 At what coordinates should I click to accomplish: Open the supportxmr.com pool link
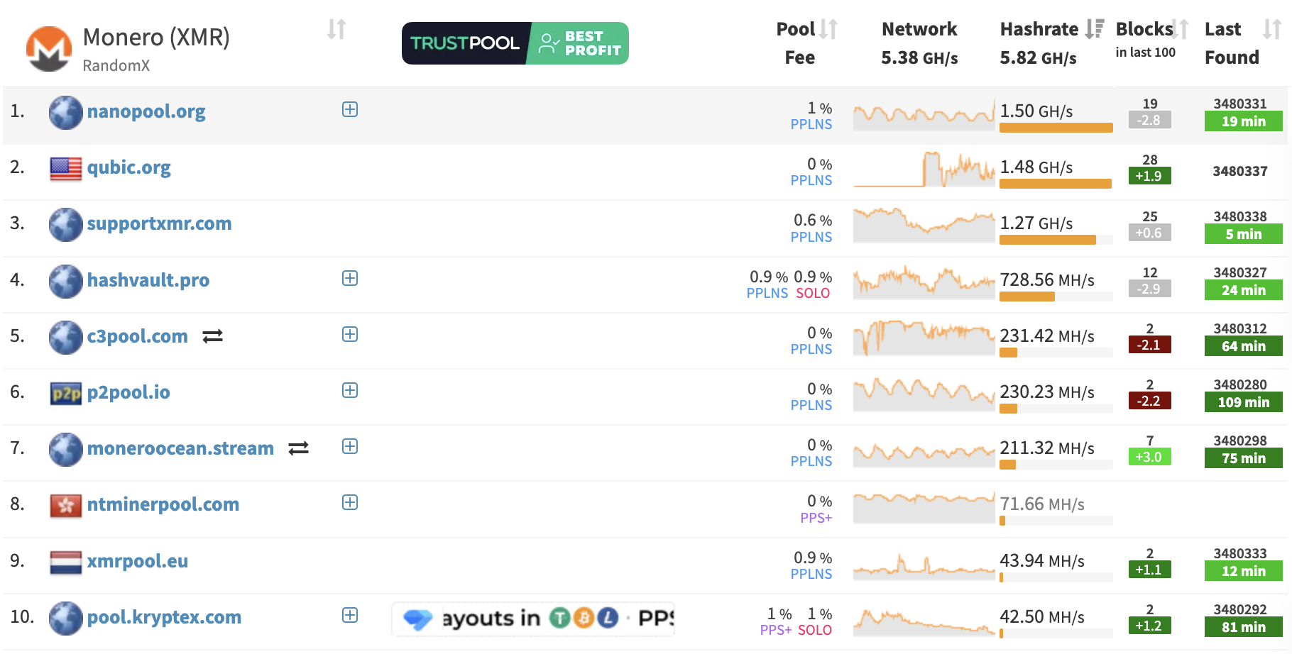pyautogui.click(x=159, y=223)
